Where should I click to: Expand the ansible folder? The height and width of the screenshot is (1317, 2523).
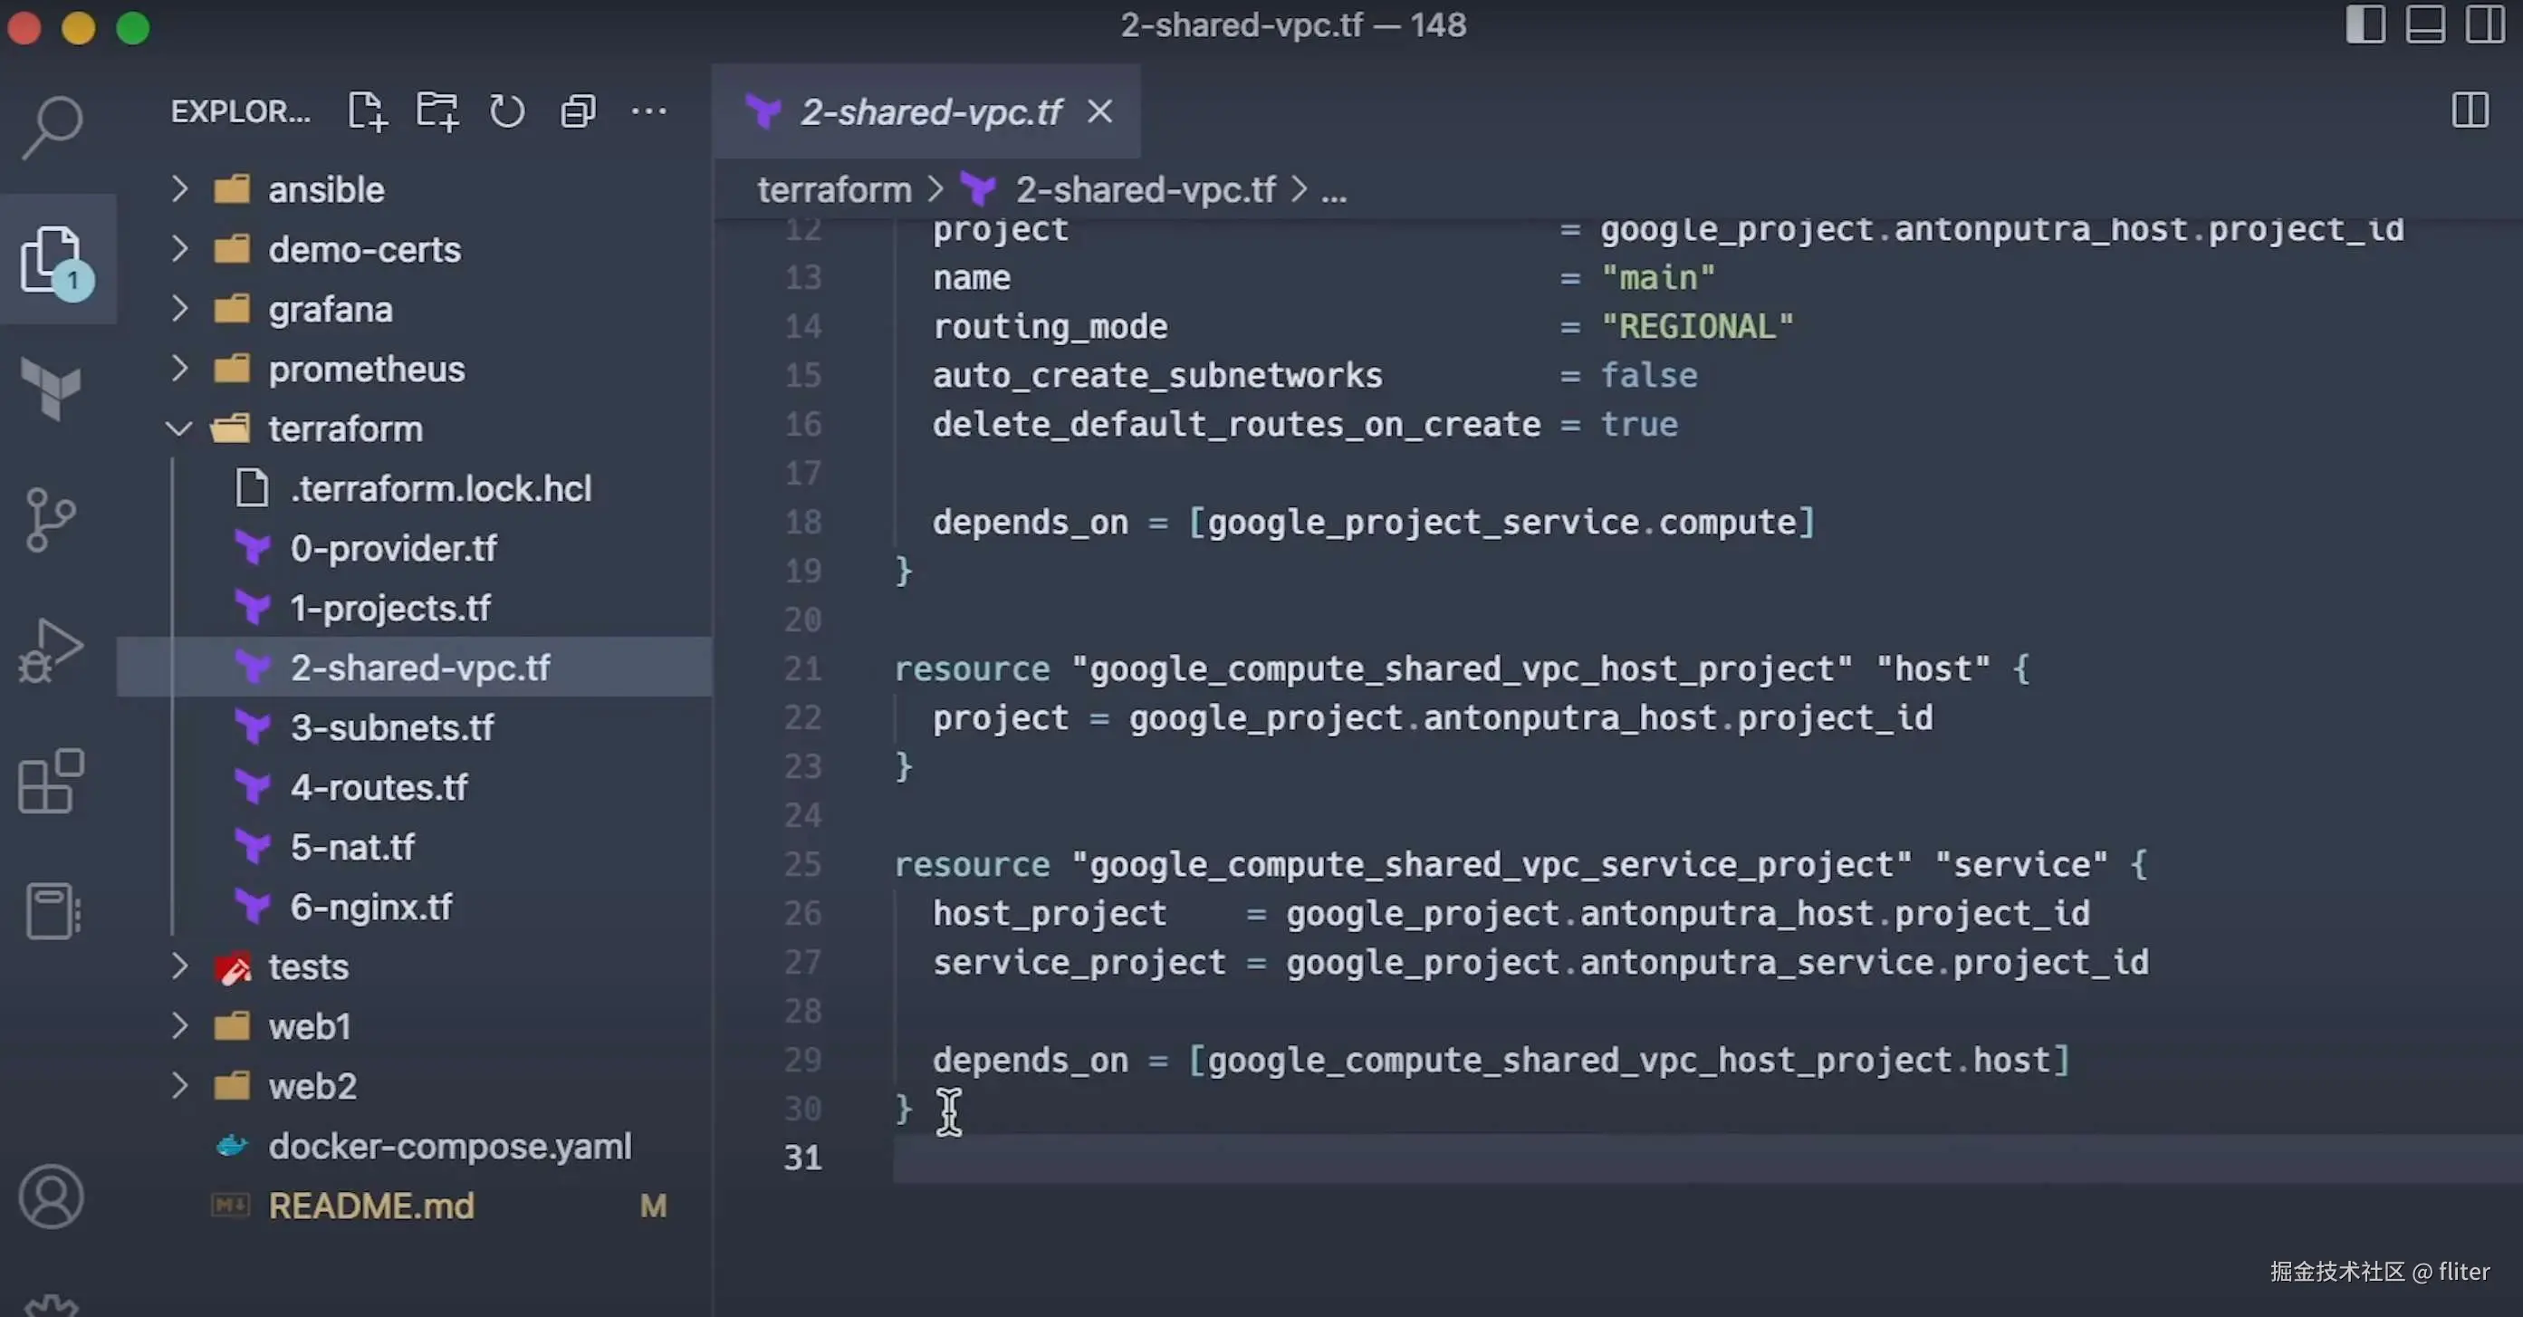(325, 189)
